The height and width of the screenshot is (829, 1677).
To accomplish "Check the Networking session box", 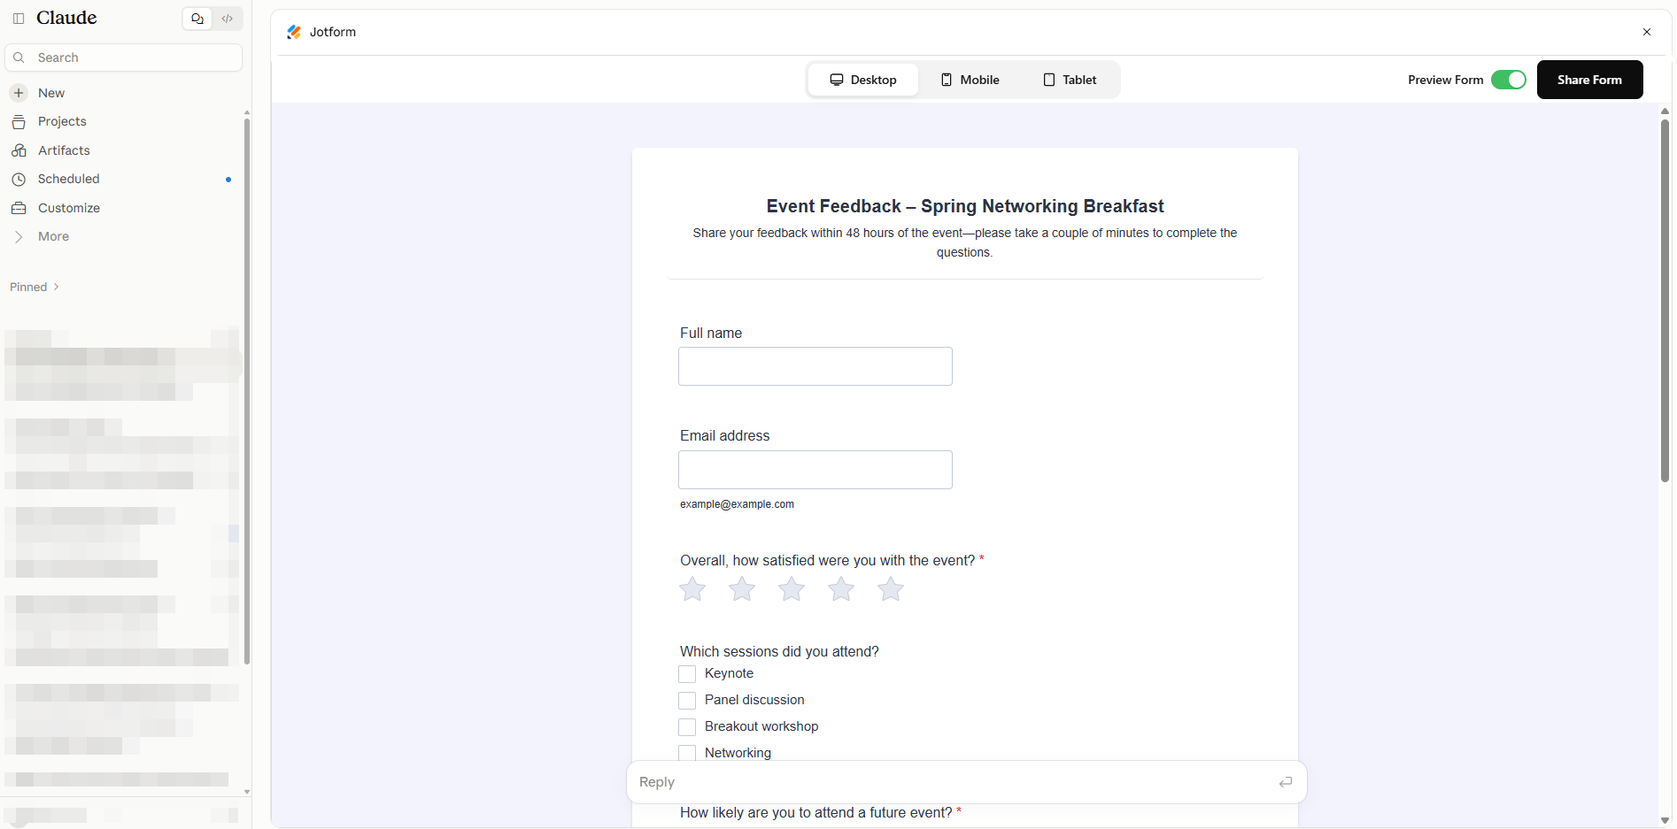I will (687, 753).
